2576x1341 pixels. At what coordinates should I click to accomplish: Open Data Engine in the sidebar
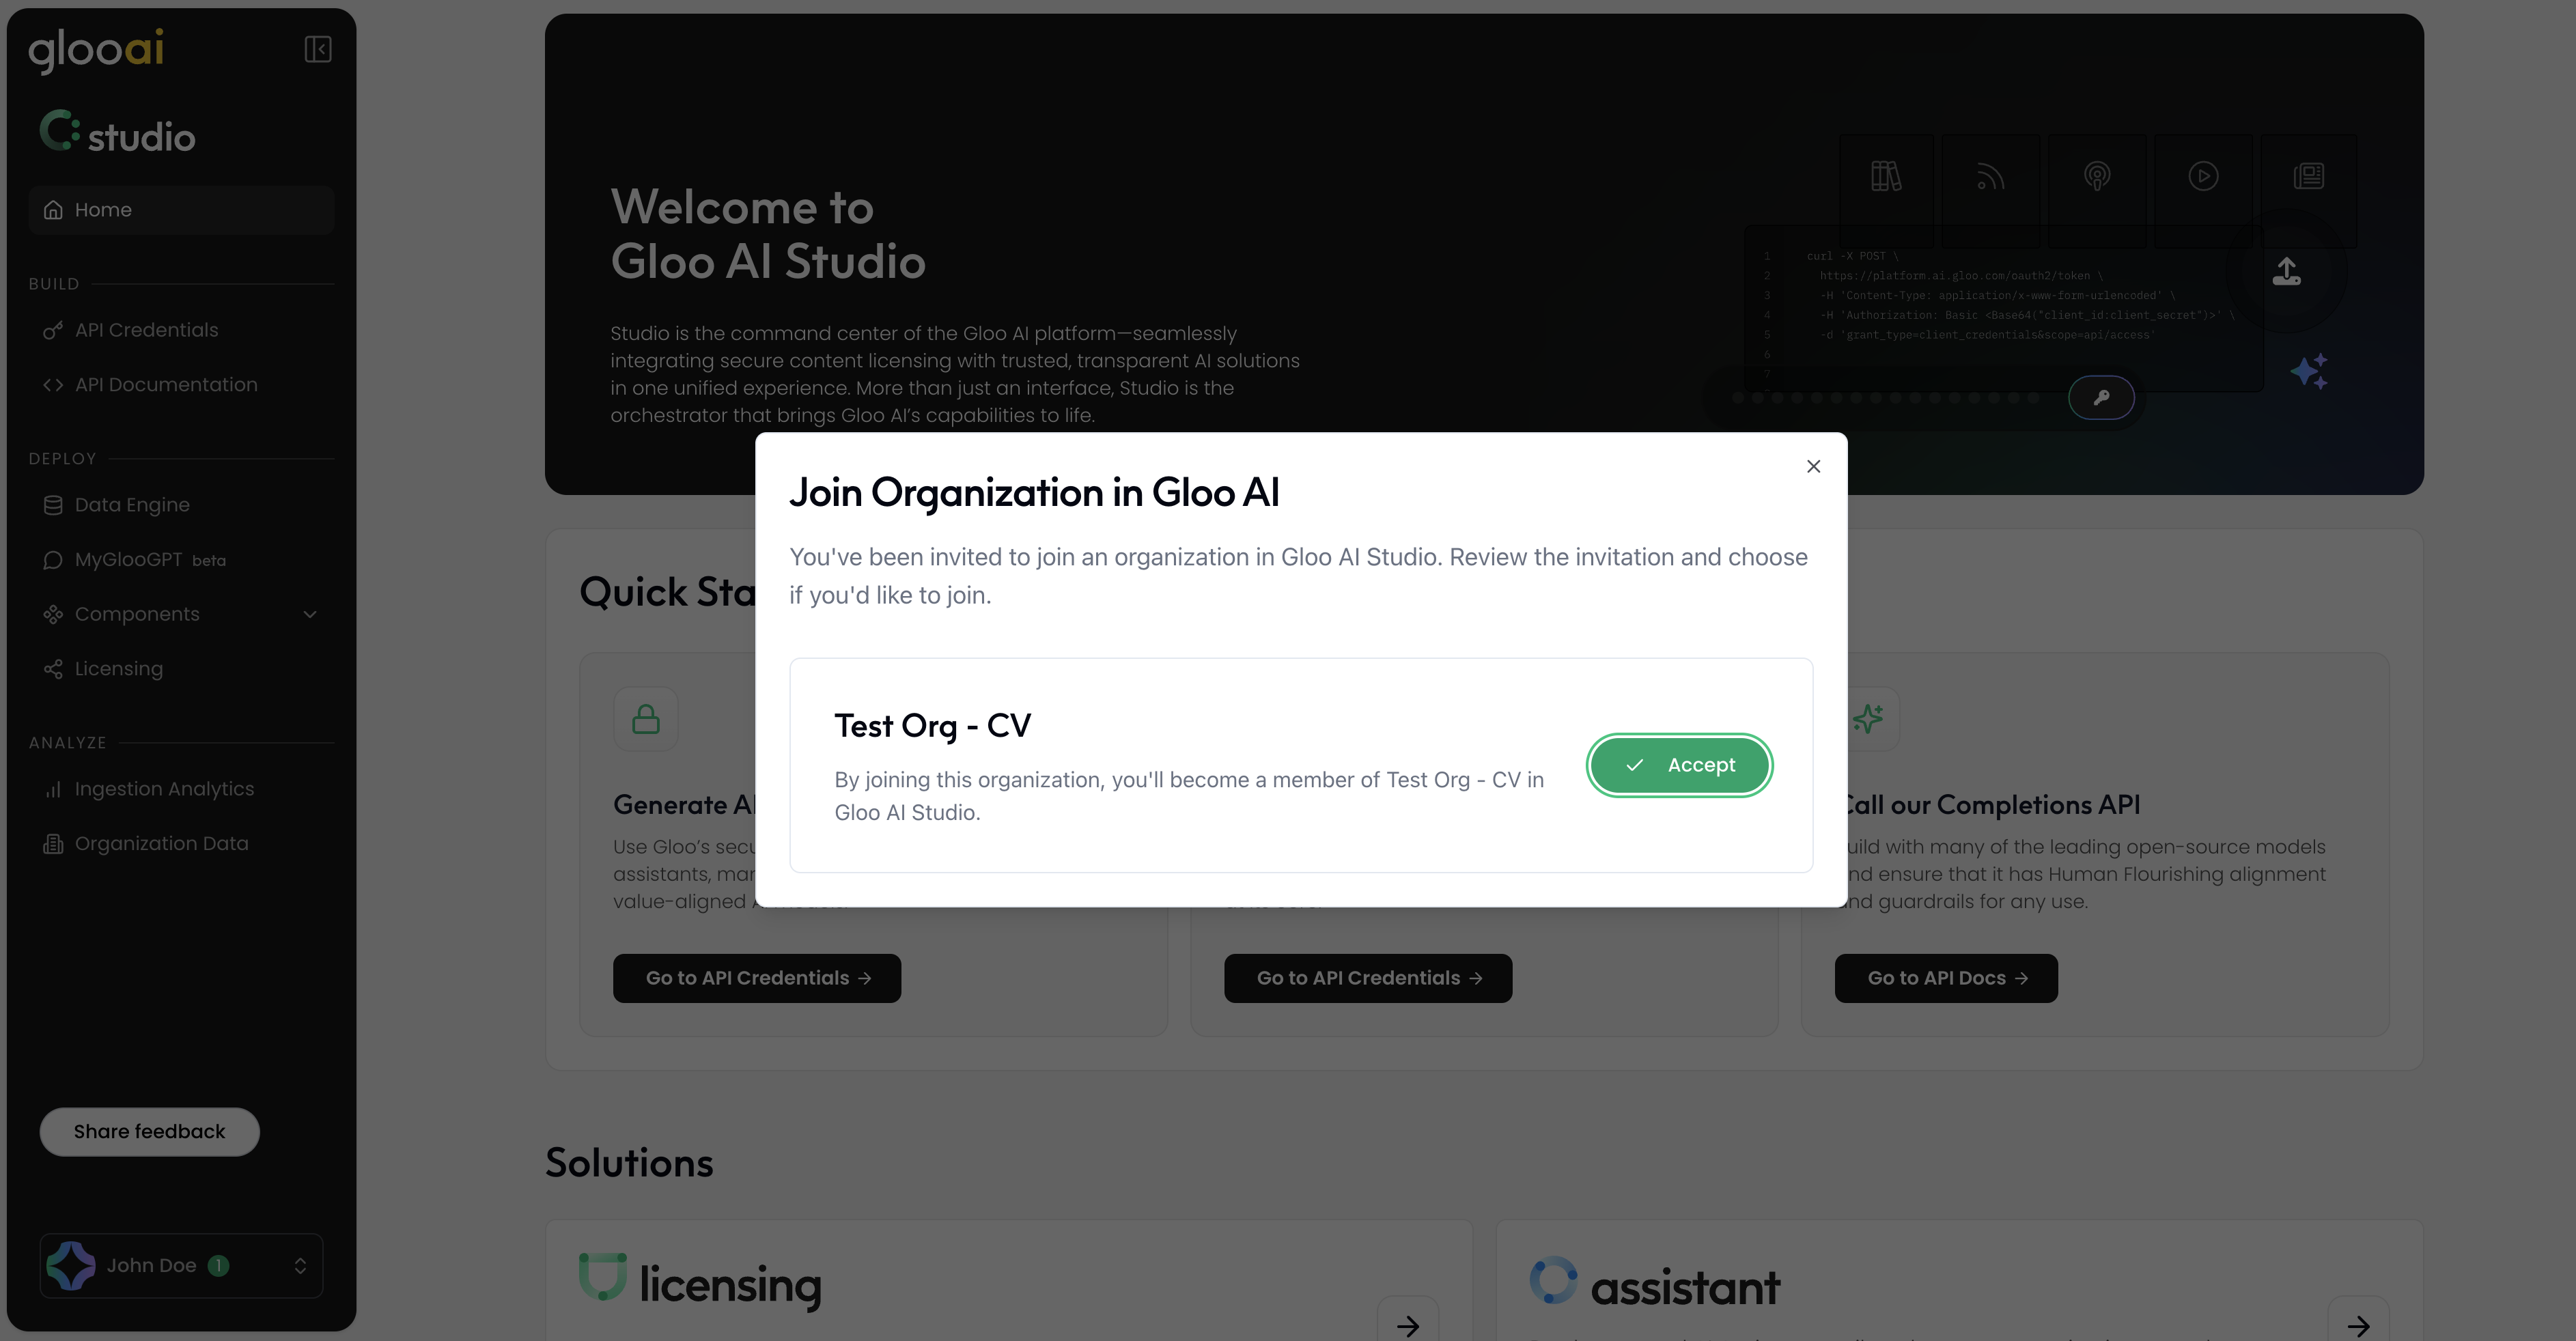coord(181,505)
